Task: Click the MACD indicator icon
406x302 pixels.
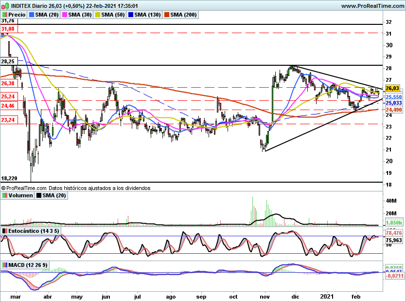Action: (x=4, y=265)
